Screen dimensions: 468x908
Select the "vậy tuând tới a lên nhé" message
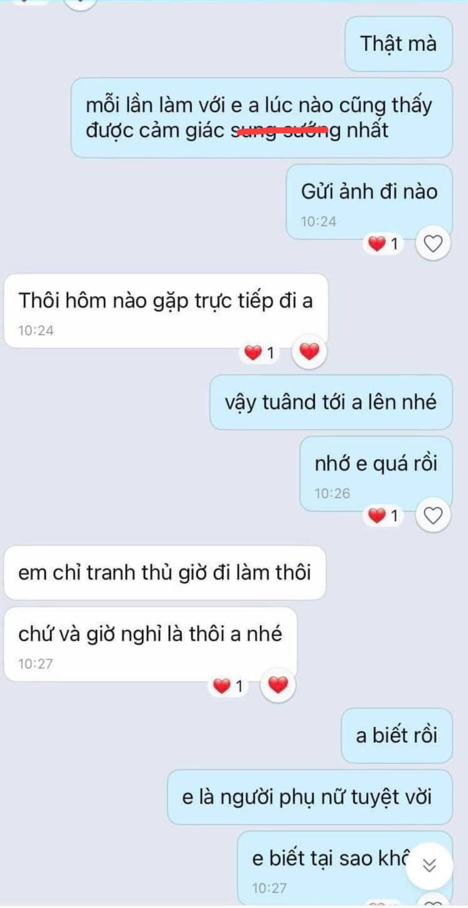pos(331,402)
